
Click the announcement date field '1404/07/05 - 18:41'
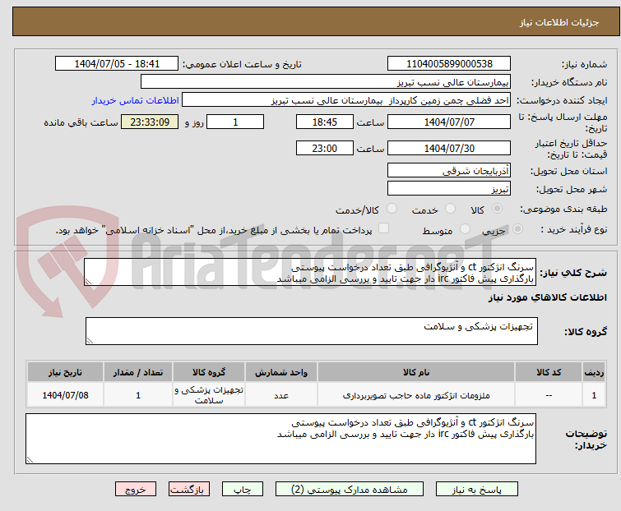pos(117,63)
